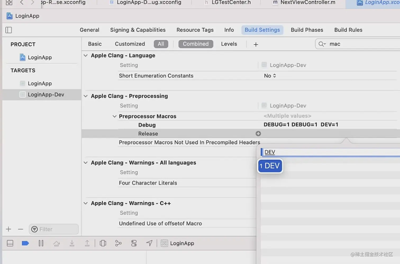Screen dimensions: 400x264
Task: Click the targets Filter field
Action: 54,229
